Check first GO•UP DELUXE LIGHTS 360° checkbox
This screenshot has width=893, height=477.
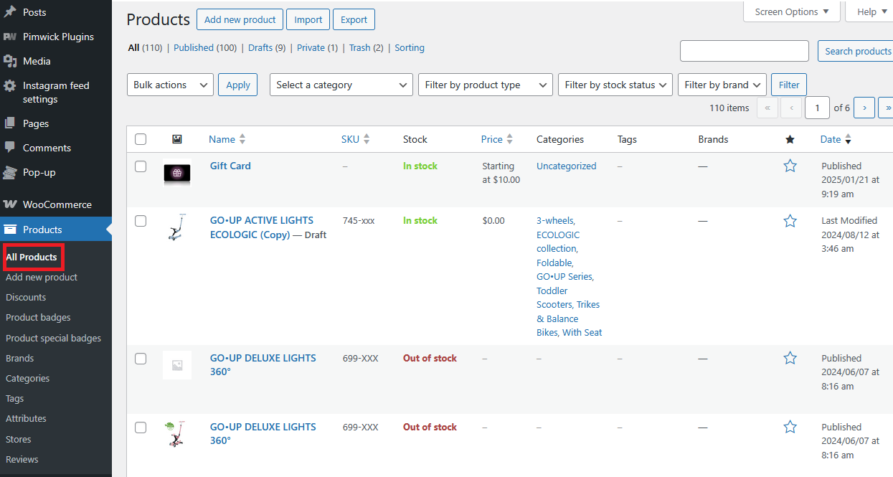[141, 359]
